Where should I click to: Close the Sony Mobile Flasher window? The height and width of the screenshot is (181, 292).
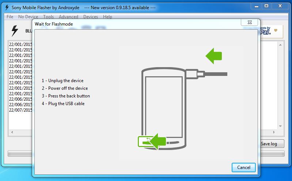[280, 6]
